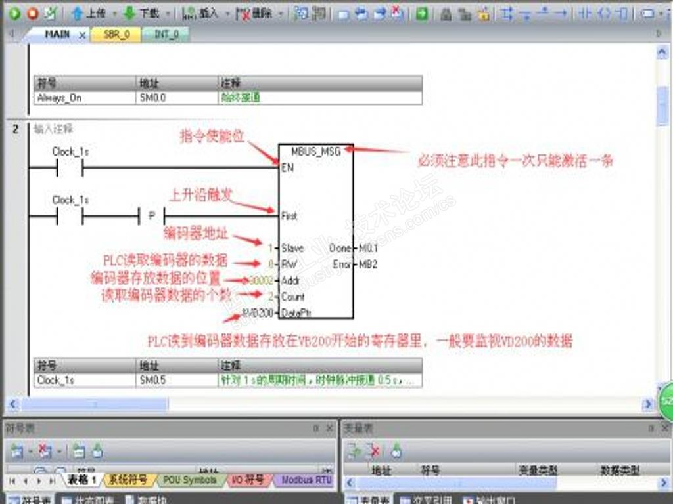Click apply symbols to project icon
The height and width of the screenshot is (504, 673).
click(x=98, y=451)
